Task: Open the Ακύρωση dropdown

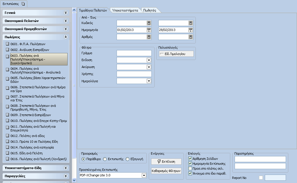Action: (x=149, y=67)
